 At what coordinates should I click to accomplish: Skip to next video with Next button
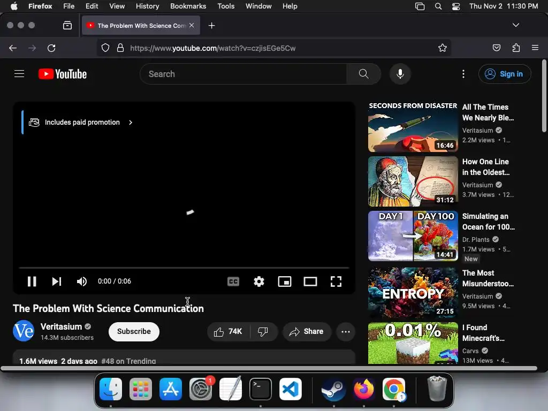[57, 281]
